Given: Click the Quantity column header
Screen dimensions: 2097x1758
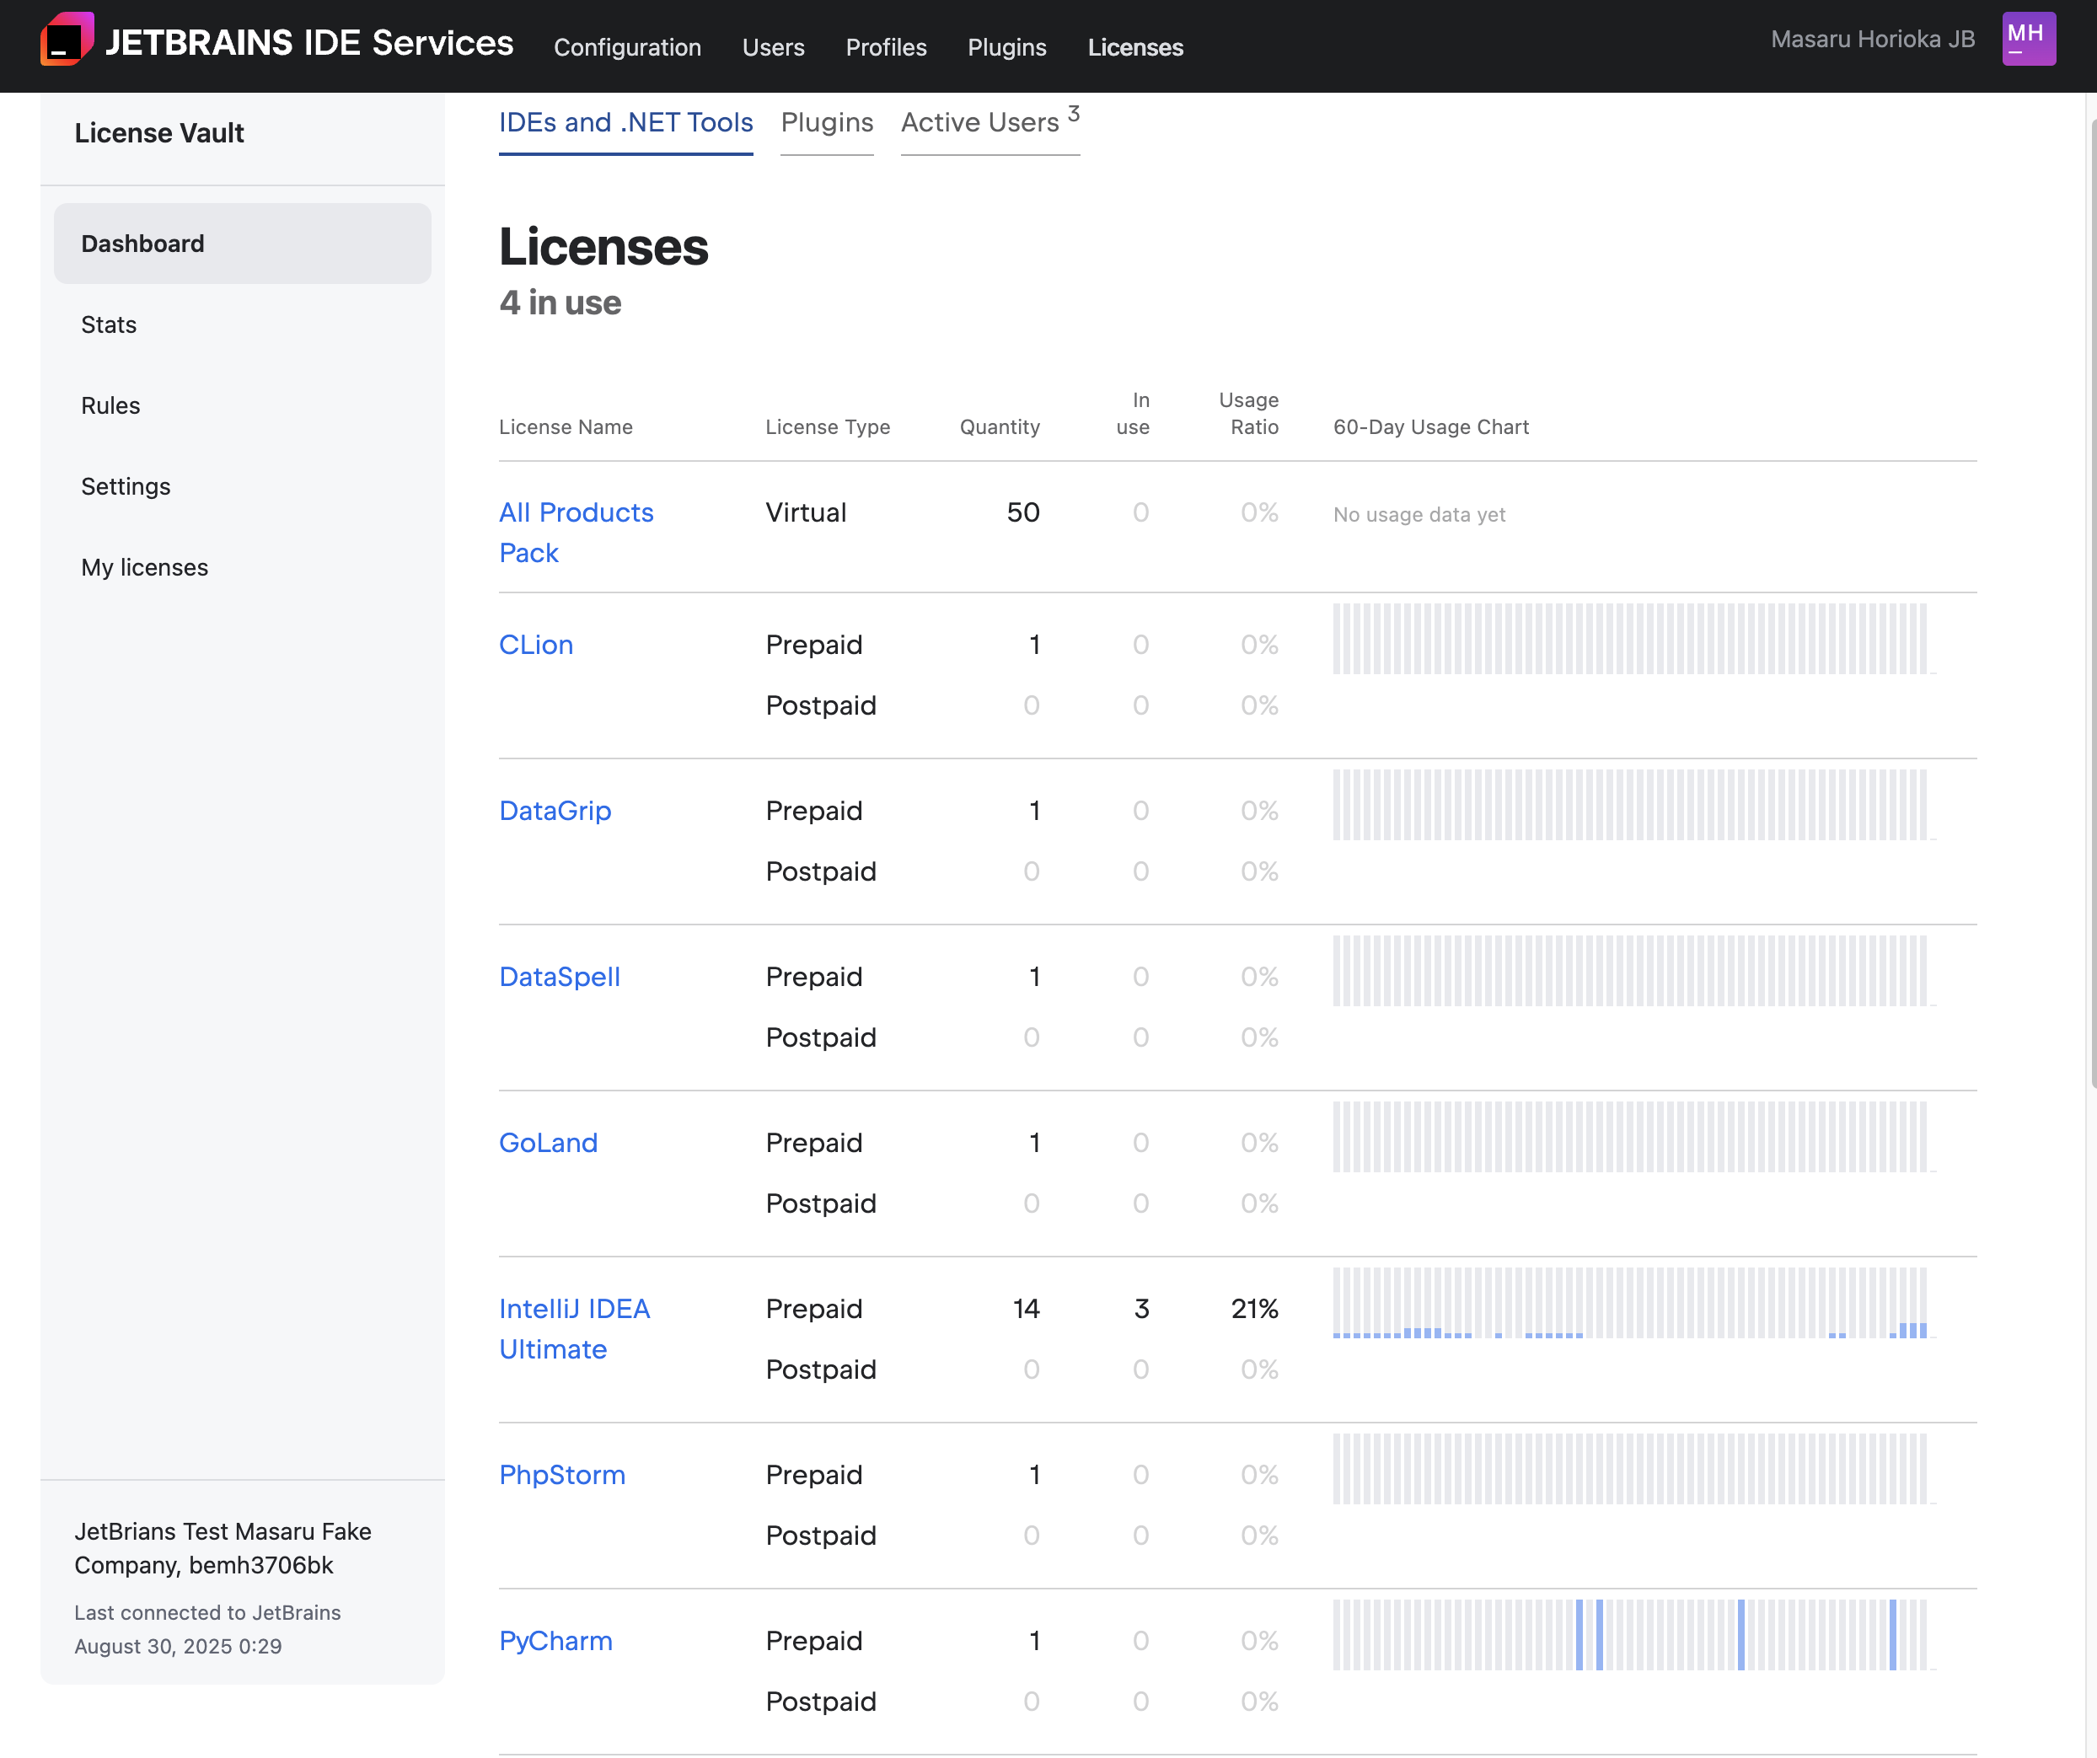Looking at the screenshot, I should (x=1000, y=427).
